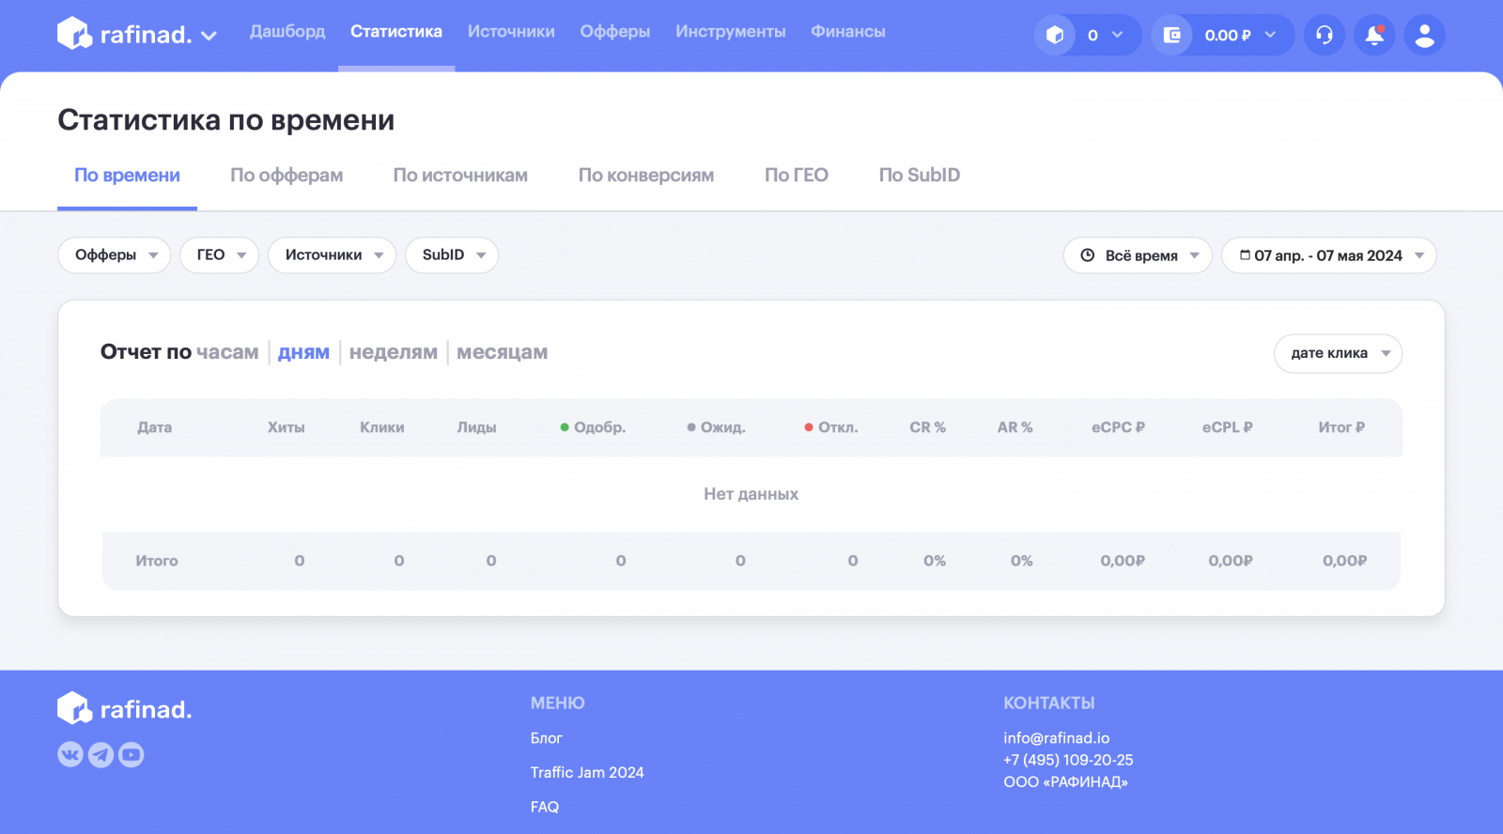
Task: Open the Traffic Jam 2024 footer link
Action: pos(587,772)
